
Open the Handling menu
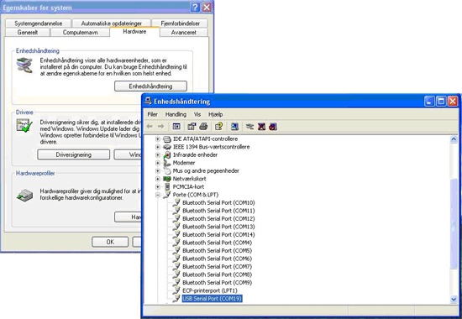click(176, 114)
